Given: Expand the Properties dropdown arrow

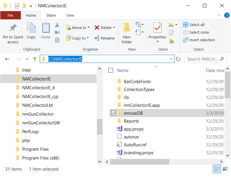Looking at the screenshot, I should point(157,42).
